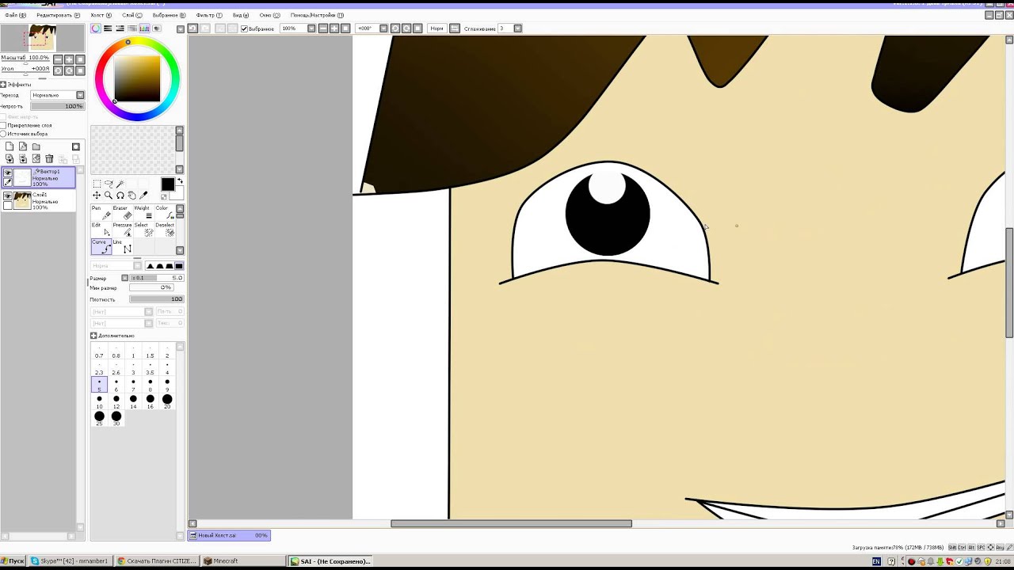Viewport: 1014px width, 570px height.
Task: Show the RGB sliders panel
Action: pyautogui.click(x=108, y=28)
